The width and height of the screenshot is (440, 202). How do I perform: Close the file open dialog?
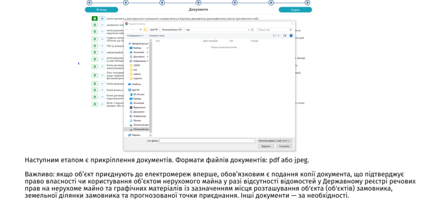pyautogui.click(x=292, y=24)
